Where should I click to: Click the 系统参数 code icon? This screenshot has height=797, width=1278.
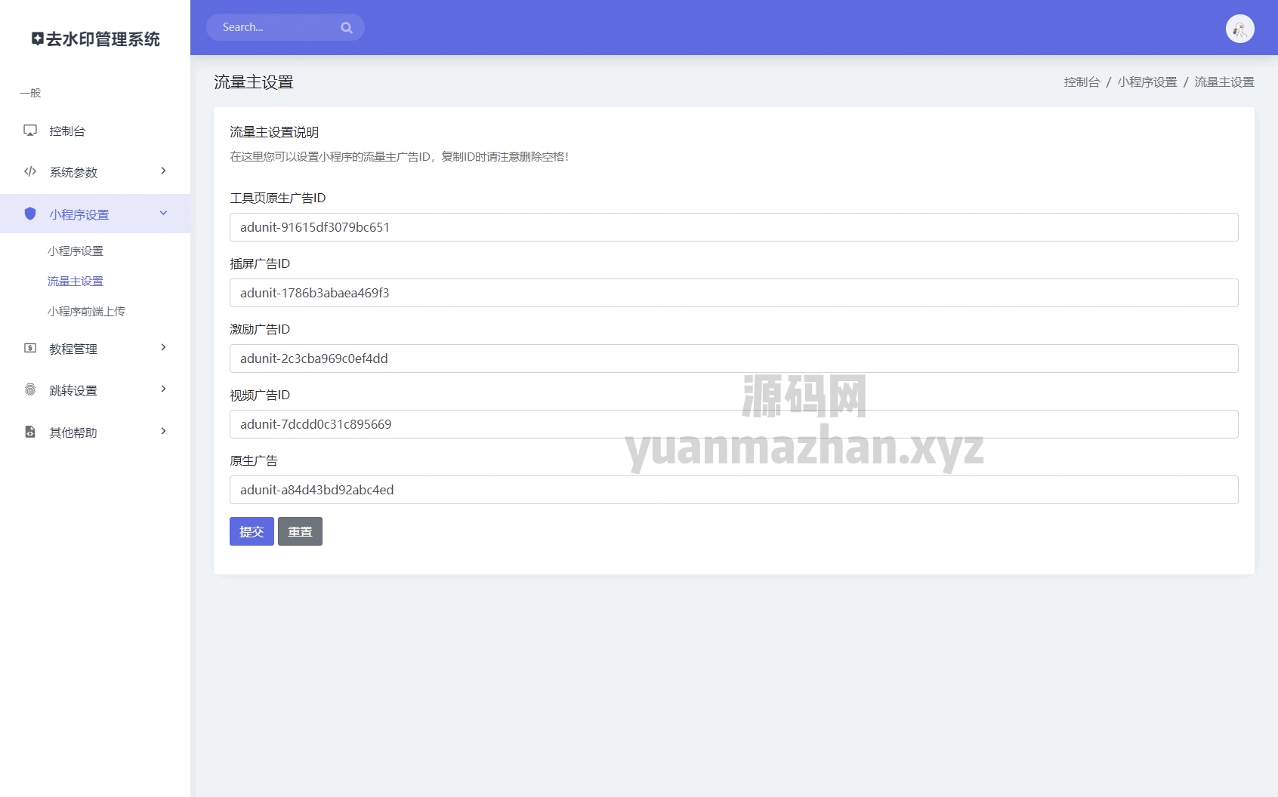coord(30,171)
